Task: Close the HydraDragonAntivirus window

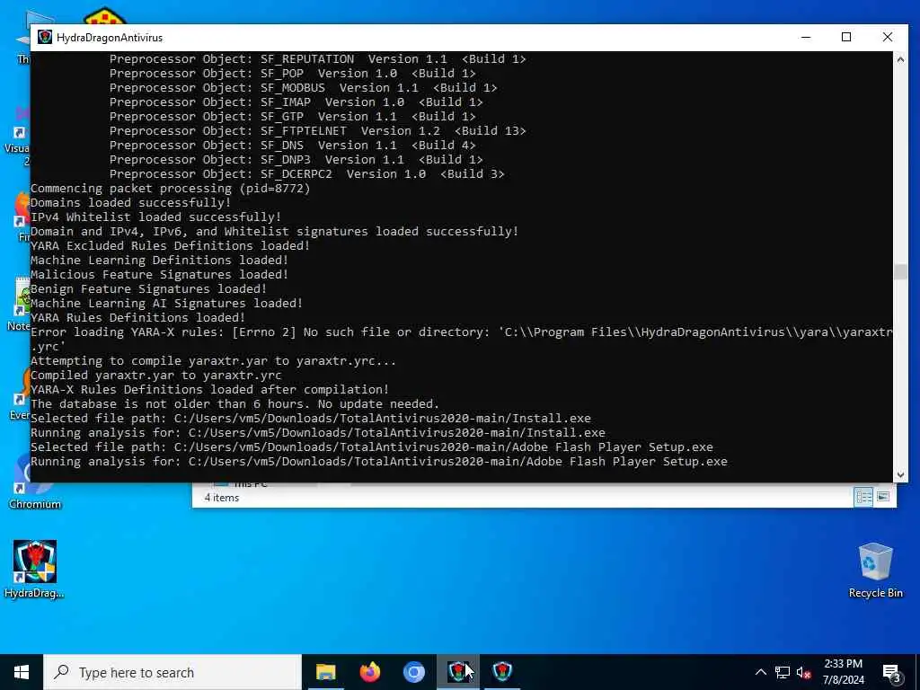Action: pos(887,37)
